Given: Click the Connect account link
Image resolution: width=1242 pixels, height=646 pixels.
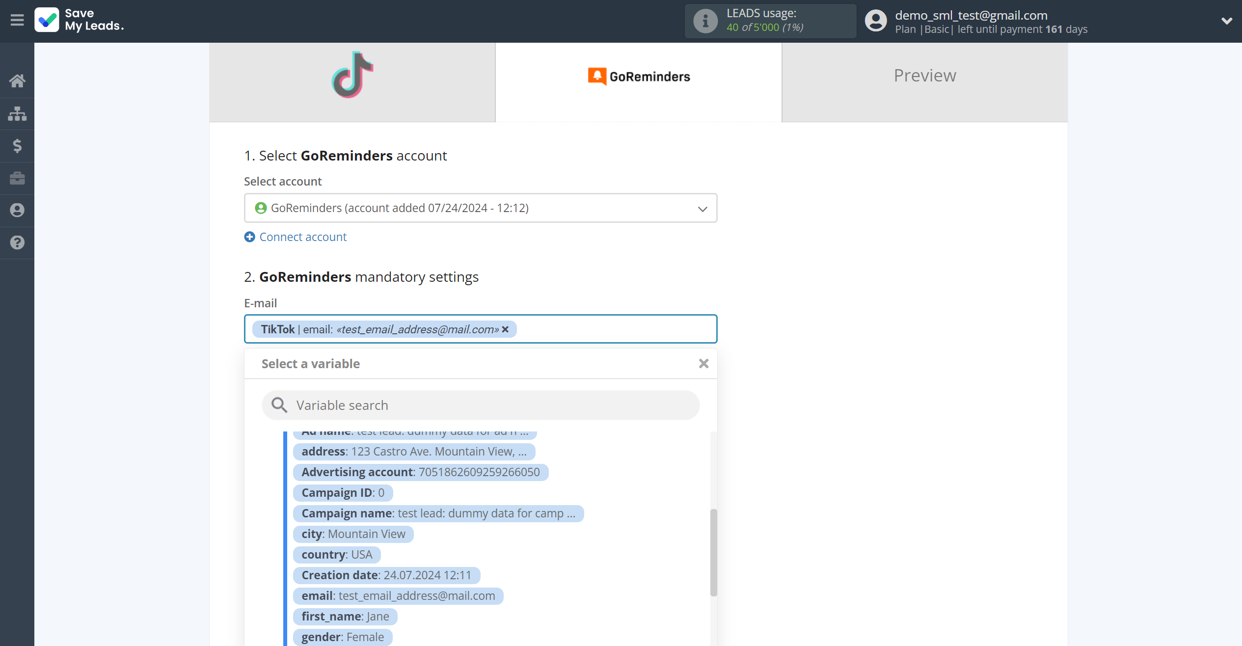Looking at the screenshot, I should coord(303,237).
